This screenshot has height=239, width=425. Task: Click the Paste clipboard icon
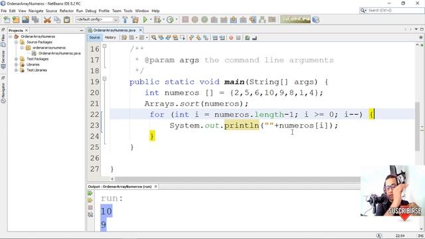click(x=66, y=19)
